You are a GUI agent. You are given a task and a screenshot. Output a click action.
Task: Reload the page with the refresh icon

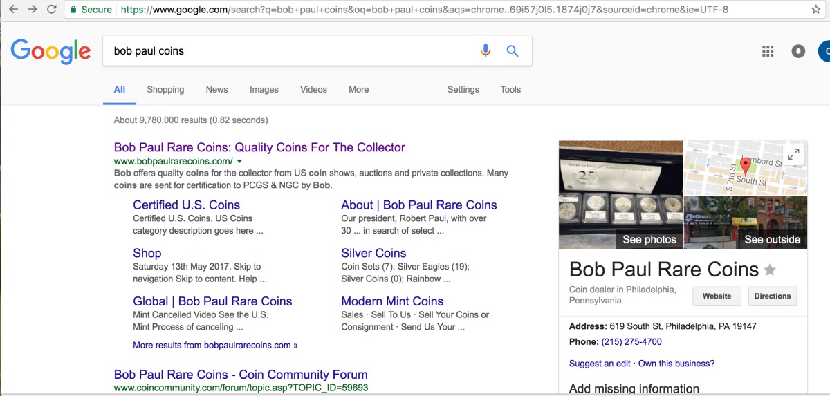52,10
